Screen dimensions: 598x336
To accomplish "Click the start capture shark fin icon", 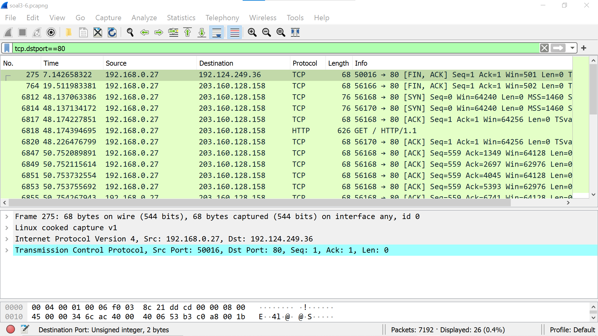I will tap(8, 32).
